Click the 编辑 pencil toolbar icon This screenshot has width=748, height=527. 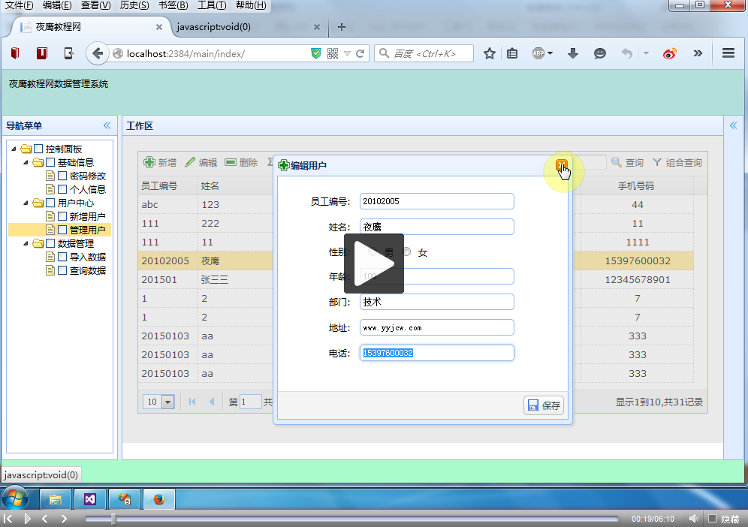tap(190, 162)
